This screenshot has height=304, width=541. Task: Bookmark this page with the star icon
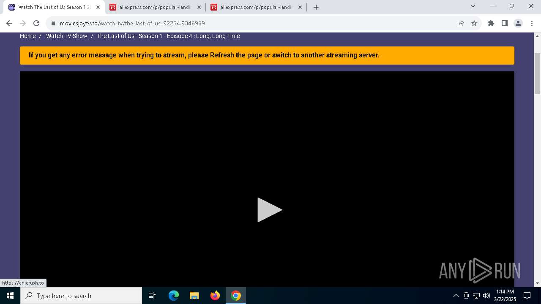(x=474, y=23)
